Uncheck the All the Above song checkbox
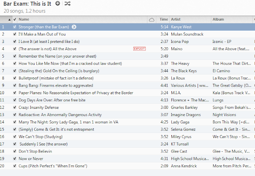 15,49
